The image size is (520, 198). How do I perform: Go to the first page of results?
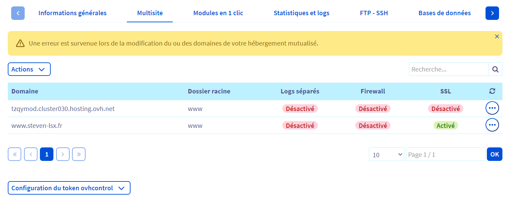(15, 154)
